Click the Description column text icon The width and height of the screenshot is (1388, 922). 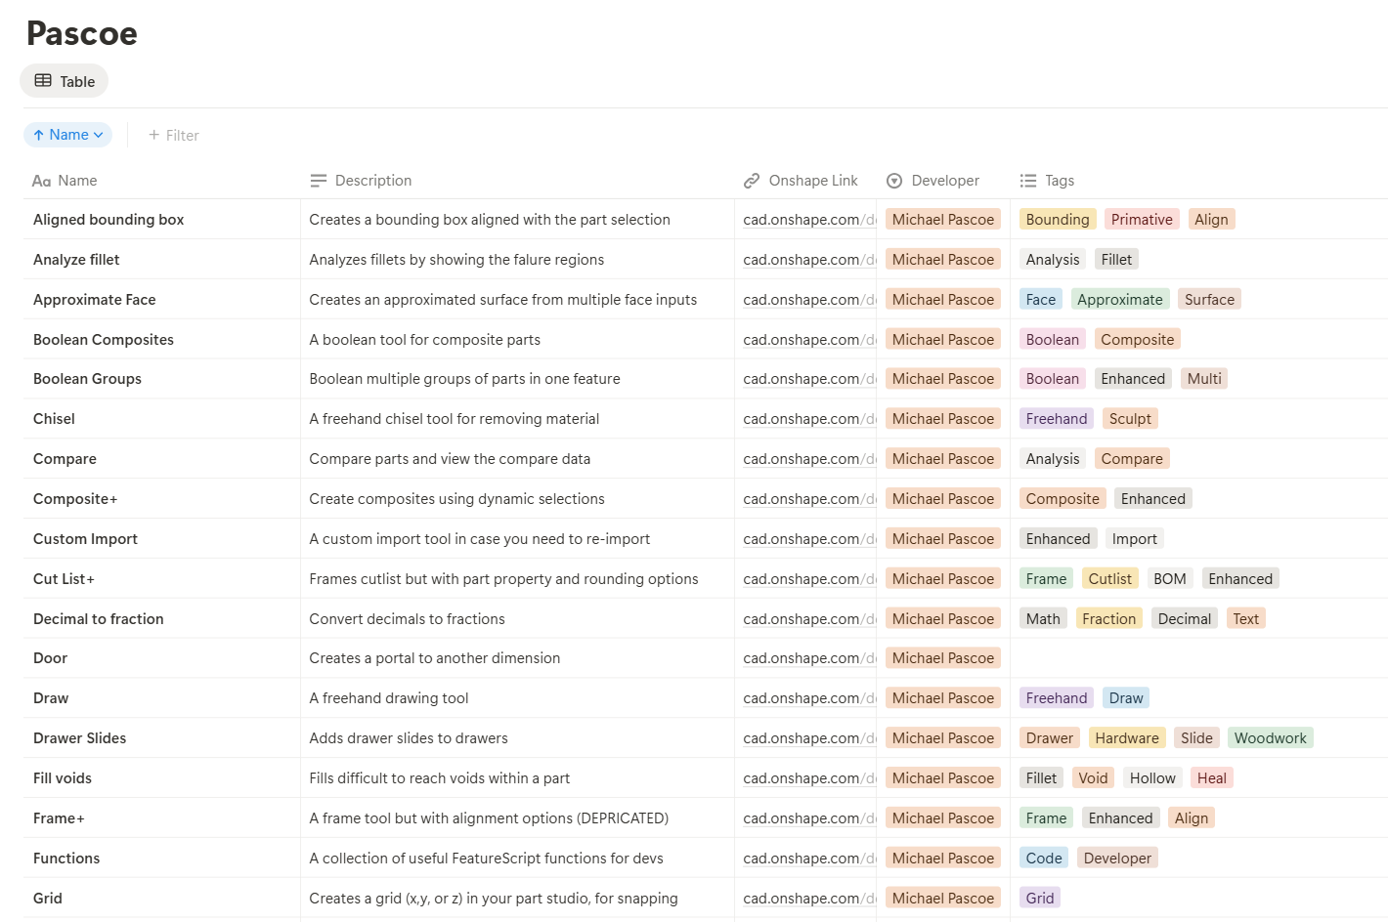click(318, 181)
